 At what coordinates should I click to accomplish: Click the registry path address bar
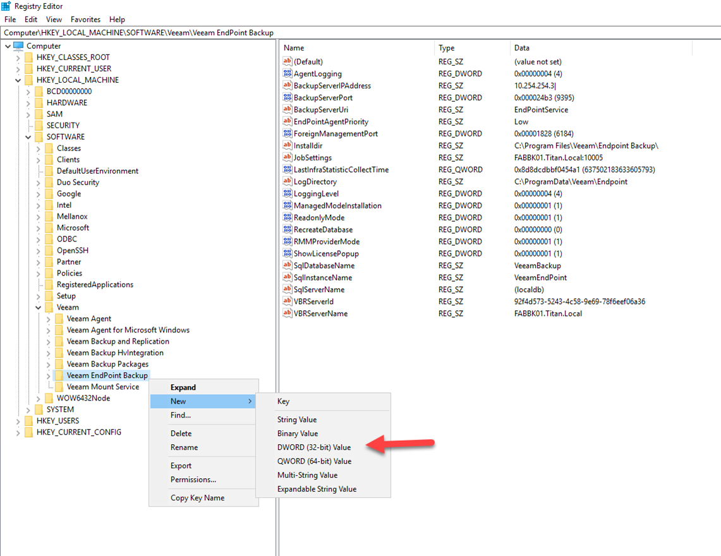coord(360,33)
